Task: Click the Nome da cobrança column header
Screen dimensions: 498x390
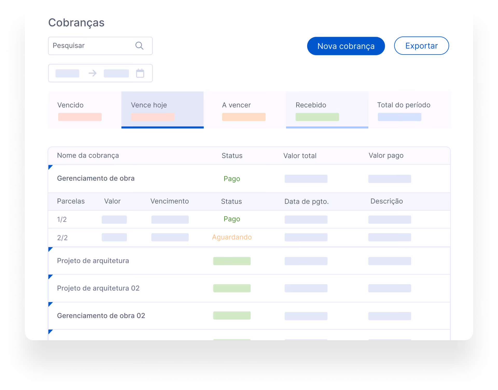Action: tap(88, 155)
